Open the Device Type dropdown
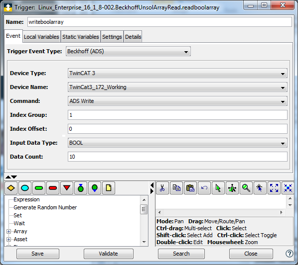The height and width of the screenshot is (265, 298). (177, 74)
